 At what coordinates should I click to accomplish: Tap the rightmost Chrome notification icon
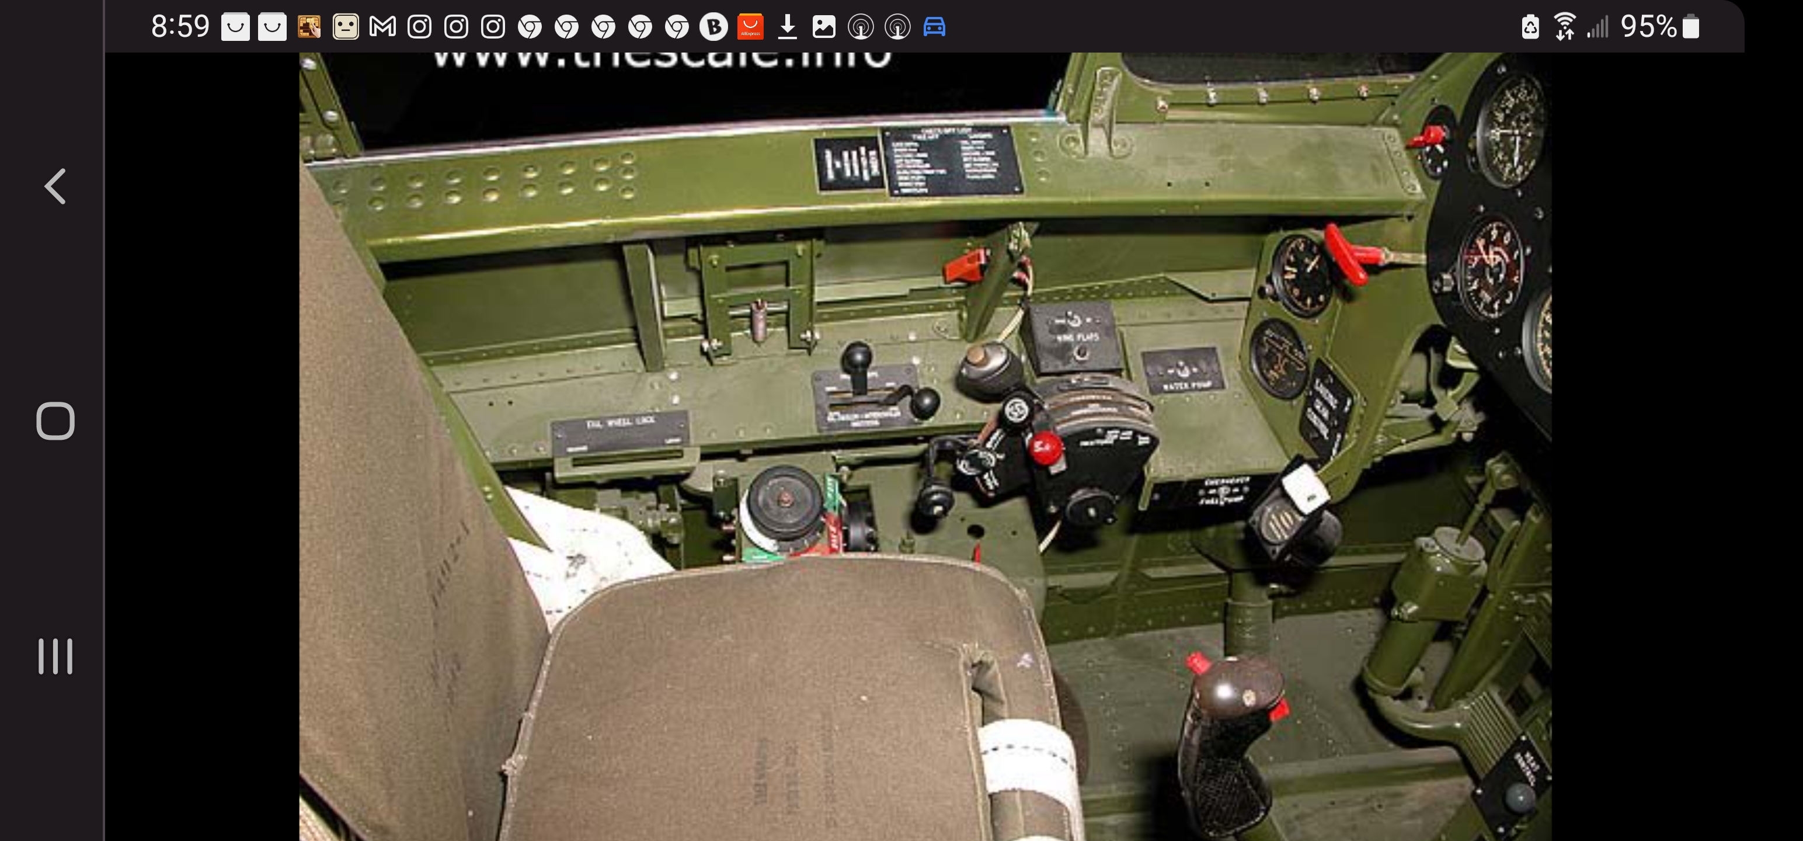click(677, 27)
